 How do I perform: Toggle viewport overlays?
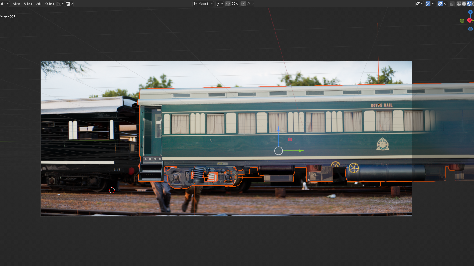click(440, 4)
